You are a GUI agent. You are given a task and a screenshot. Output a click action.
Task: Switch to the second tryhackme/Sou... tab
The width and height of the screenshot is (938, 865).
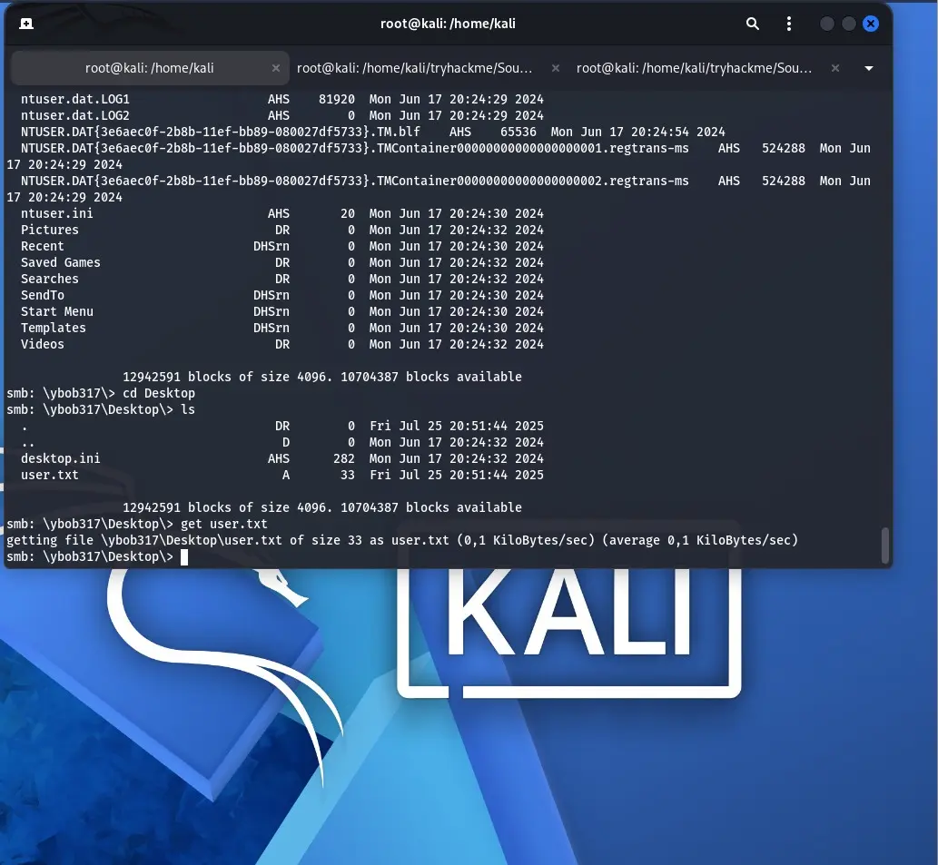415,68
